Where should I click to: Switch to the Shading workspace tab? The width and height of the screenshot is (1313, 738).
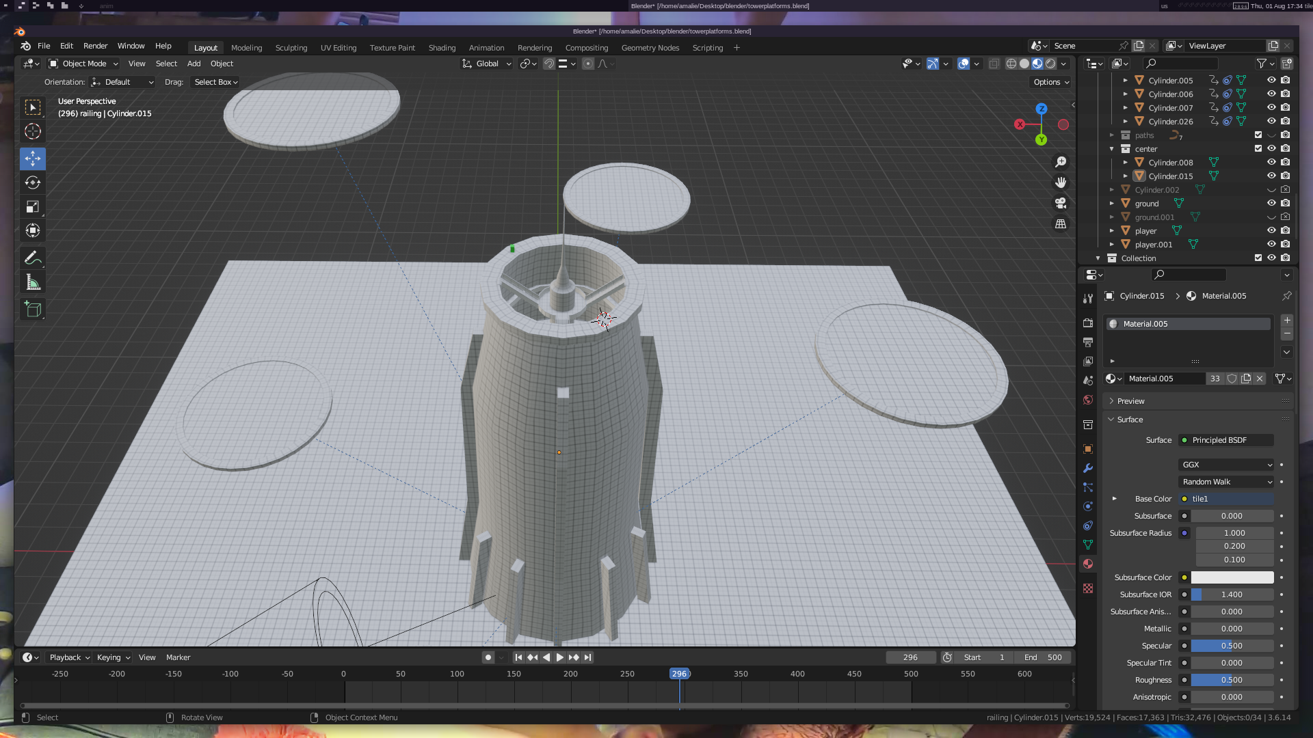pyautogui.click(x=442, y=48)
